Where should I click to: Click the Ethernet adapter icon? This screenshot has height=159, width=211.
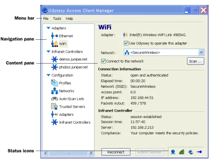pyautogui.click(x=55, y=36)
